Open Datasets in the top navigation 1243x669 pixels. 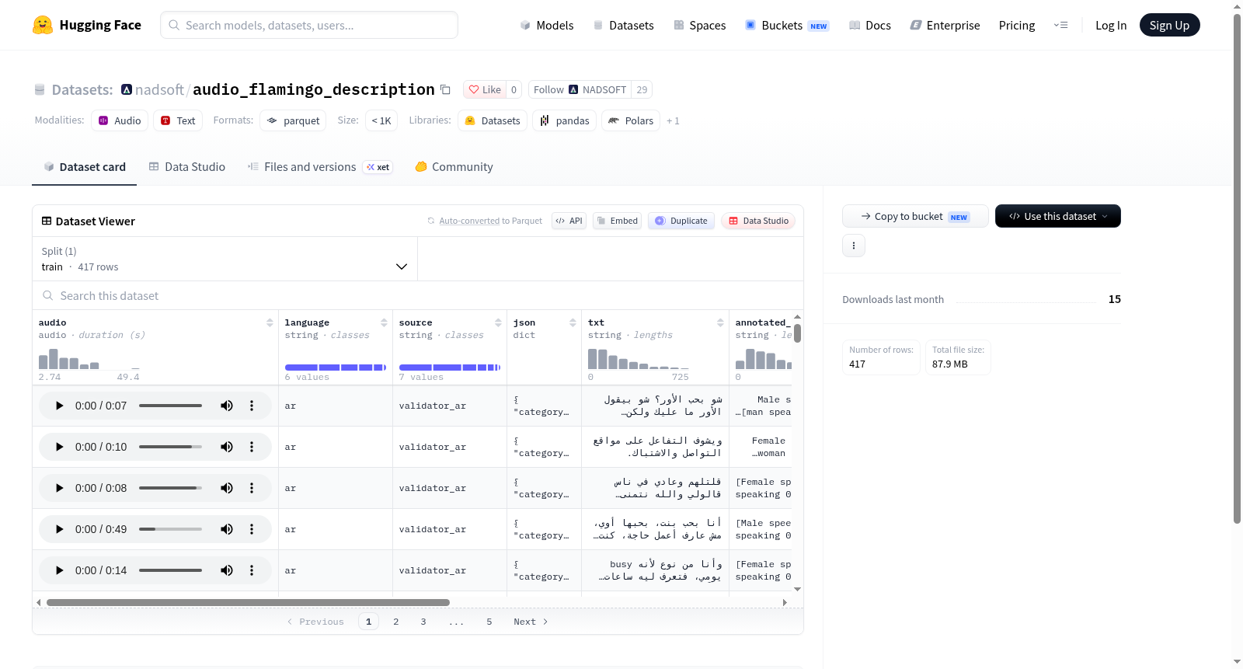coord(623,25)
